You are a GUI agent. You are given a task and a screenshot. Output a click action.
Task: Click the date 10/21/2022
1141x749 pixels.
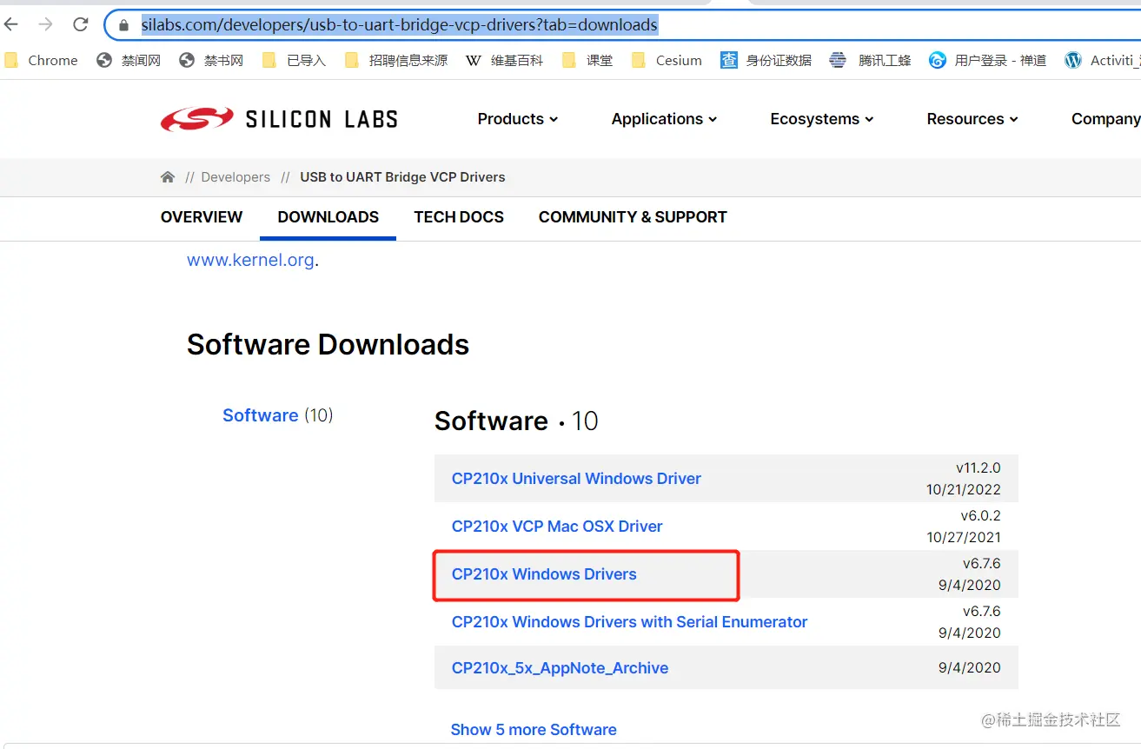point(963,489)
